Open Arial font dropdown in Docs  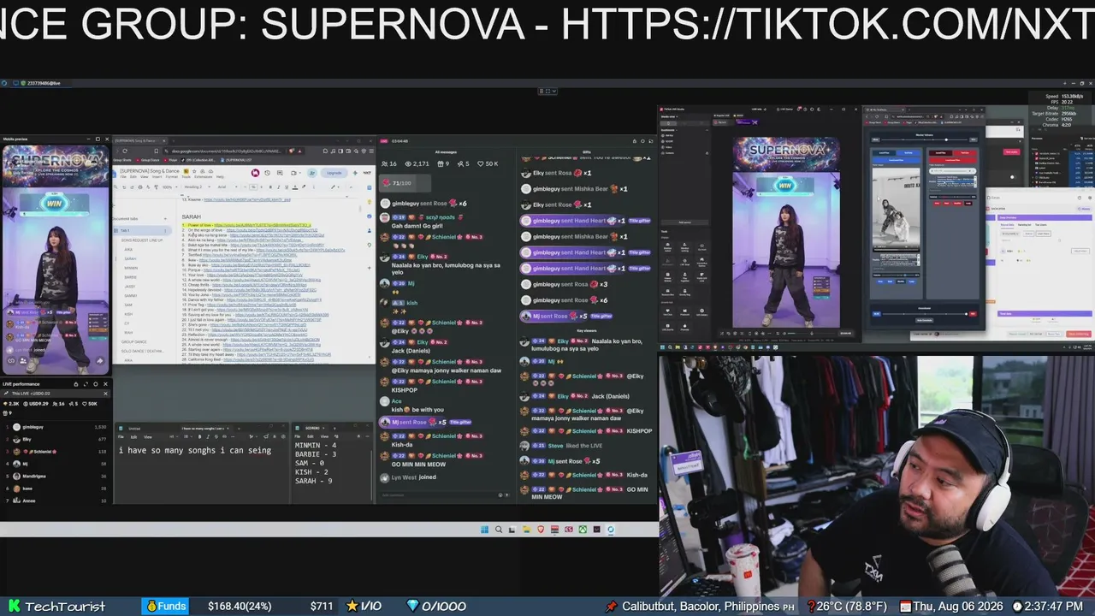228,187
